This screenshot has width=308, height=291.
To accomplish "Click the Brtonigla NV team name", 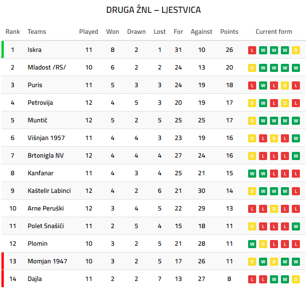I will 46,156.
